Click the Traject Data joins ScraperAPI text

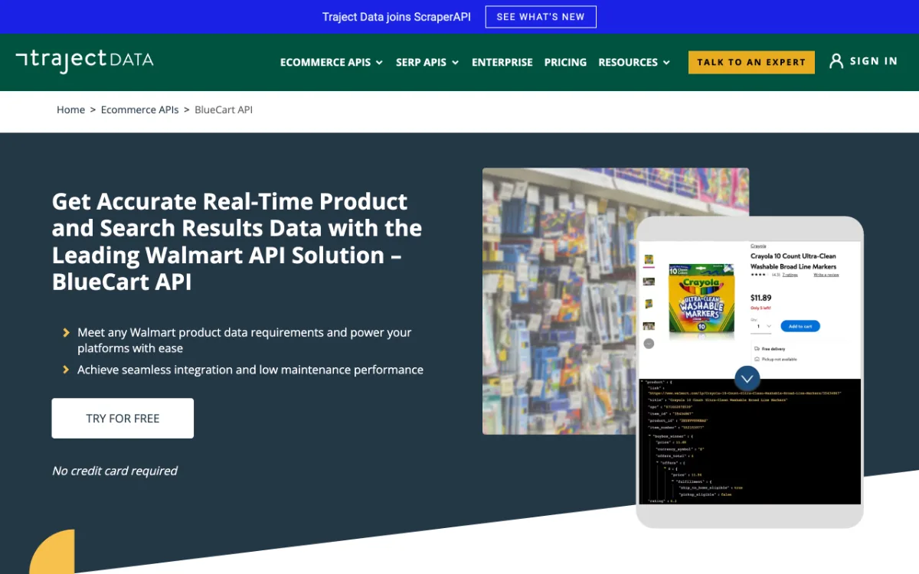[x=397, y=17]
